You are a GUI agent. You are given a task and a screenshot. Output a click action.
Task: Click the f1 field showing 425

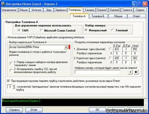[x=117, y=58]
